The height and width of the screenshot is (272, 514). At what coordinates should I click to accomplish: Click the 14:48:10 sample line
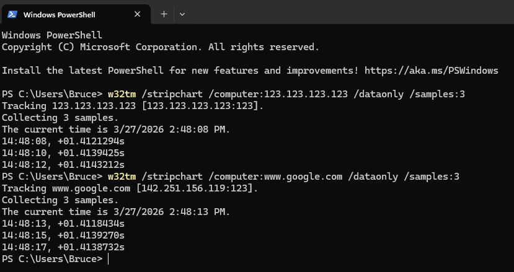[63, 153]
